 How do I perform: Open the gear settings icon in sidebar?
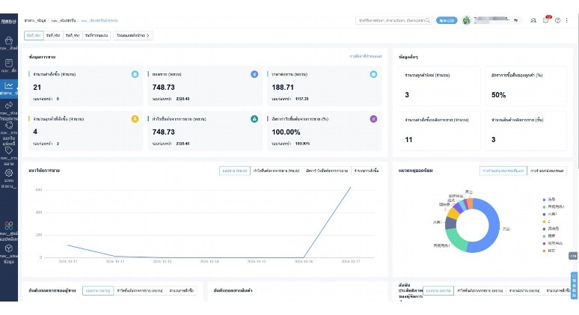(9, 173)
